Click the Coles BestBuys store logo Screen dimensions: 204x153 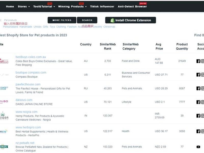(x=4, y=61)
